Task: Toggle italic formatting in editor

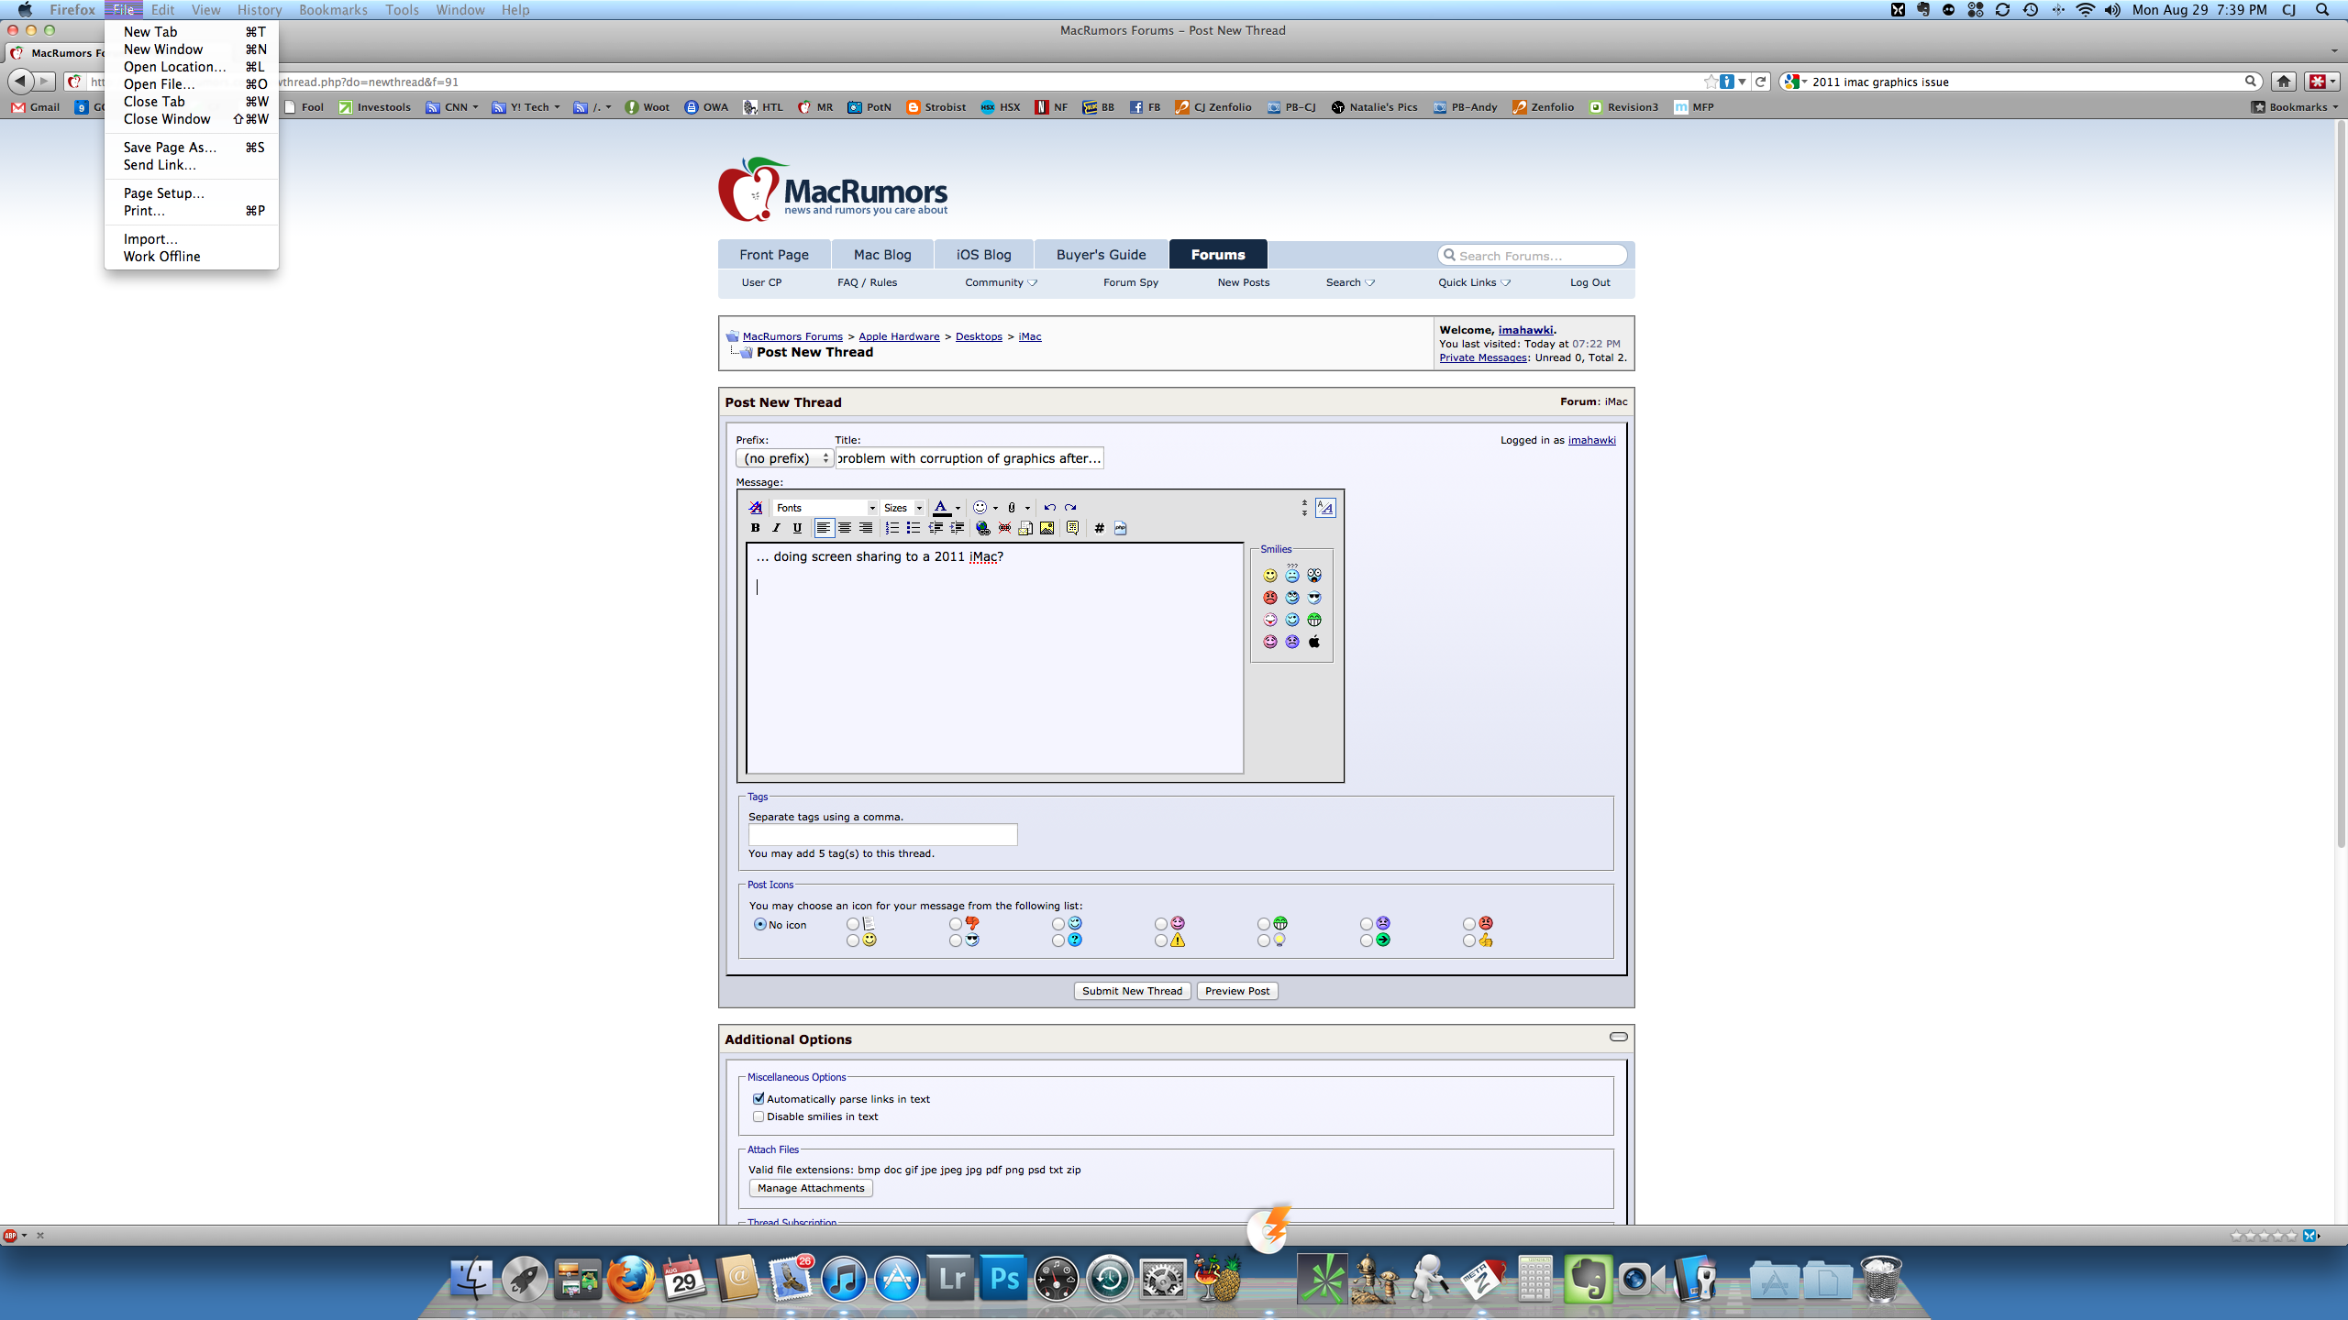Action: click(x=776, y=528)
